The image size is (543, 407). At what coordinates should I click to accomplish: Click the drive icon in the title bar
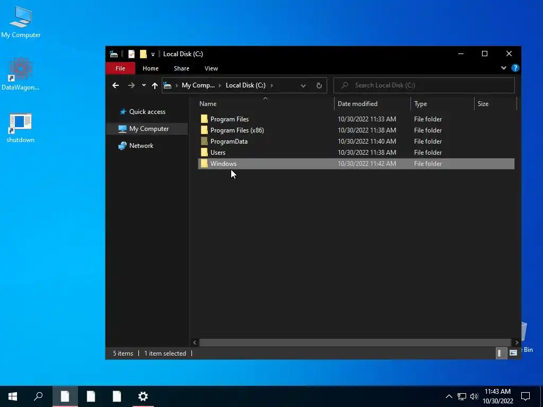[x=113, y=54]
